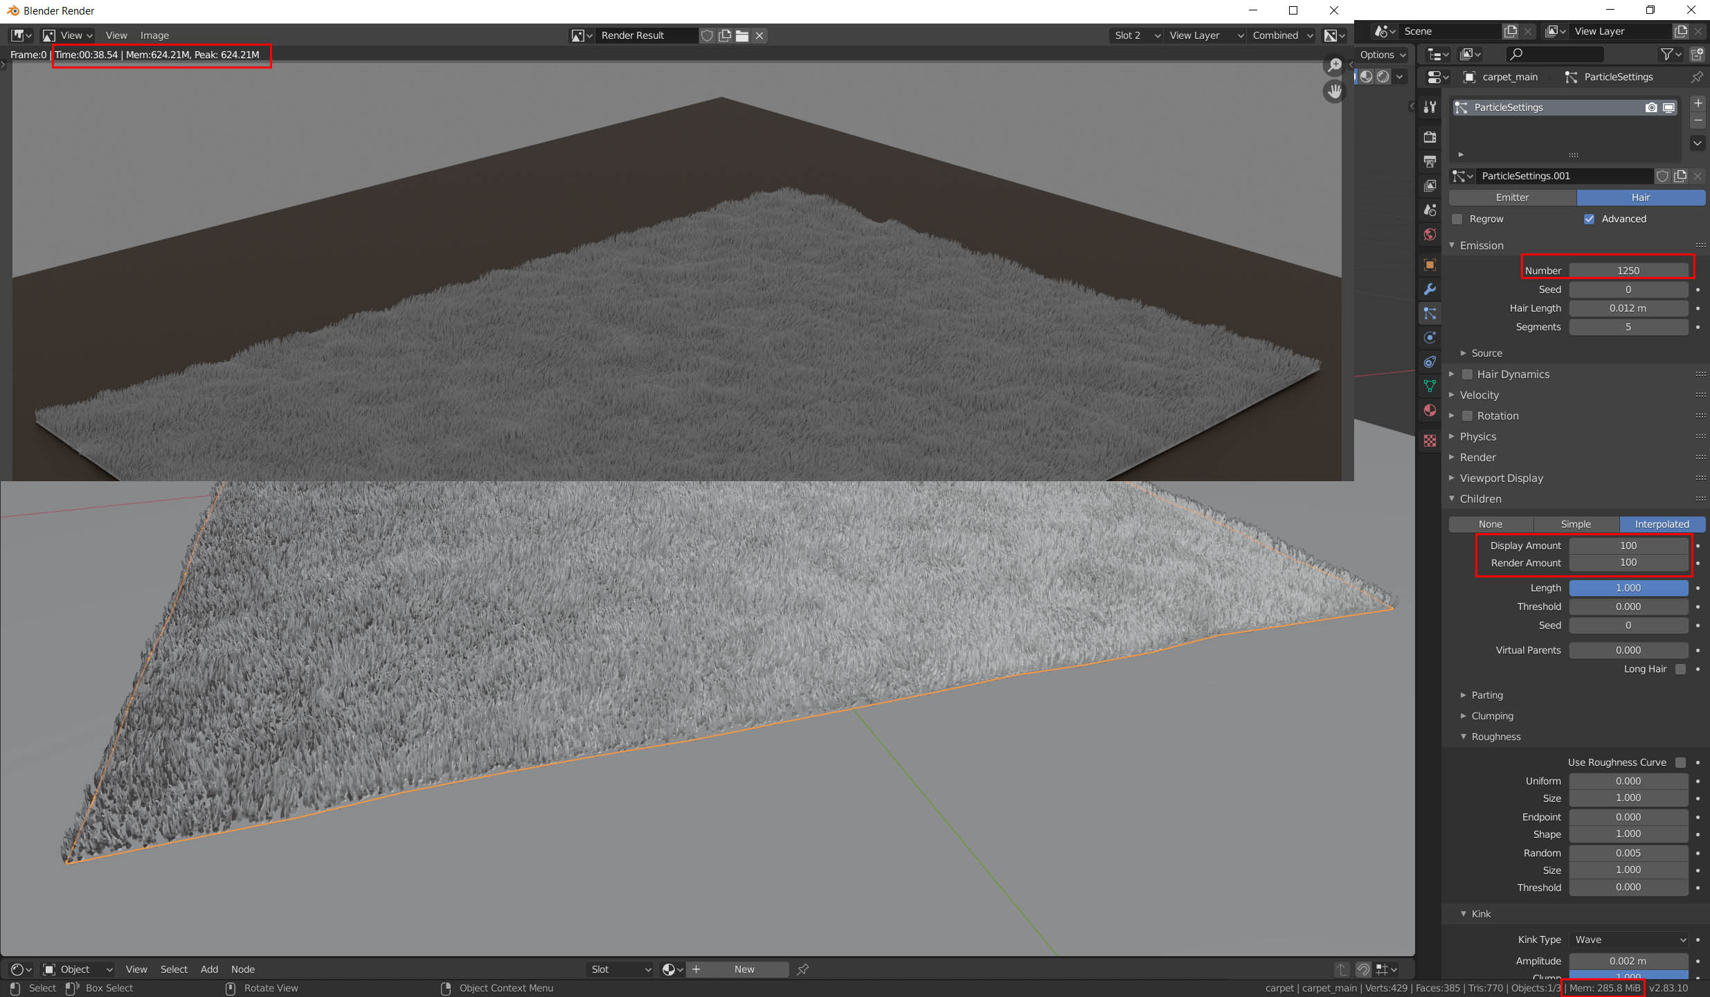Open the World properties tab

(1430, 232)
